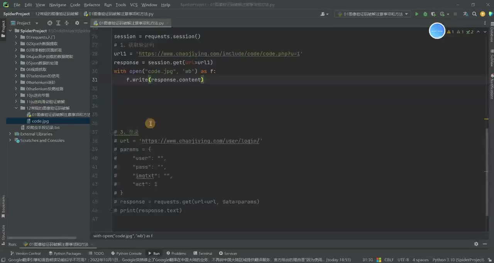Click the Stop square icon in toolbar
This screenshot has height=263, width=494.
point(455,14)
